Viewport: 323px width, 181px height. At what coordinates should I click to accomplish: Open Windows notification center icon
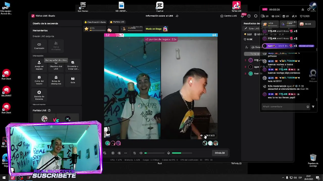click(318, 178)
